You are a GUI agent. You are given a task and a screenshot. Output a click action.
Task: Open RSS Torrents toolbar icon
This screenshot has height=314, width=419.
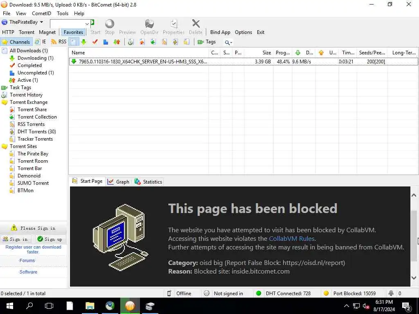point(164,42)
